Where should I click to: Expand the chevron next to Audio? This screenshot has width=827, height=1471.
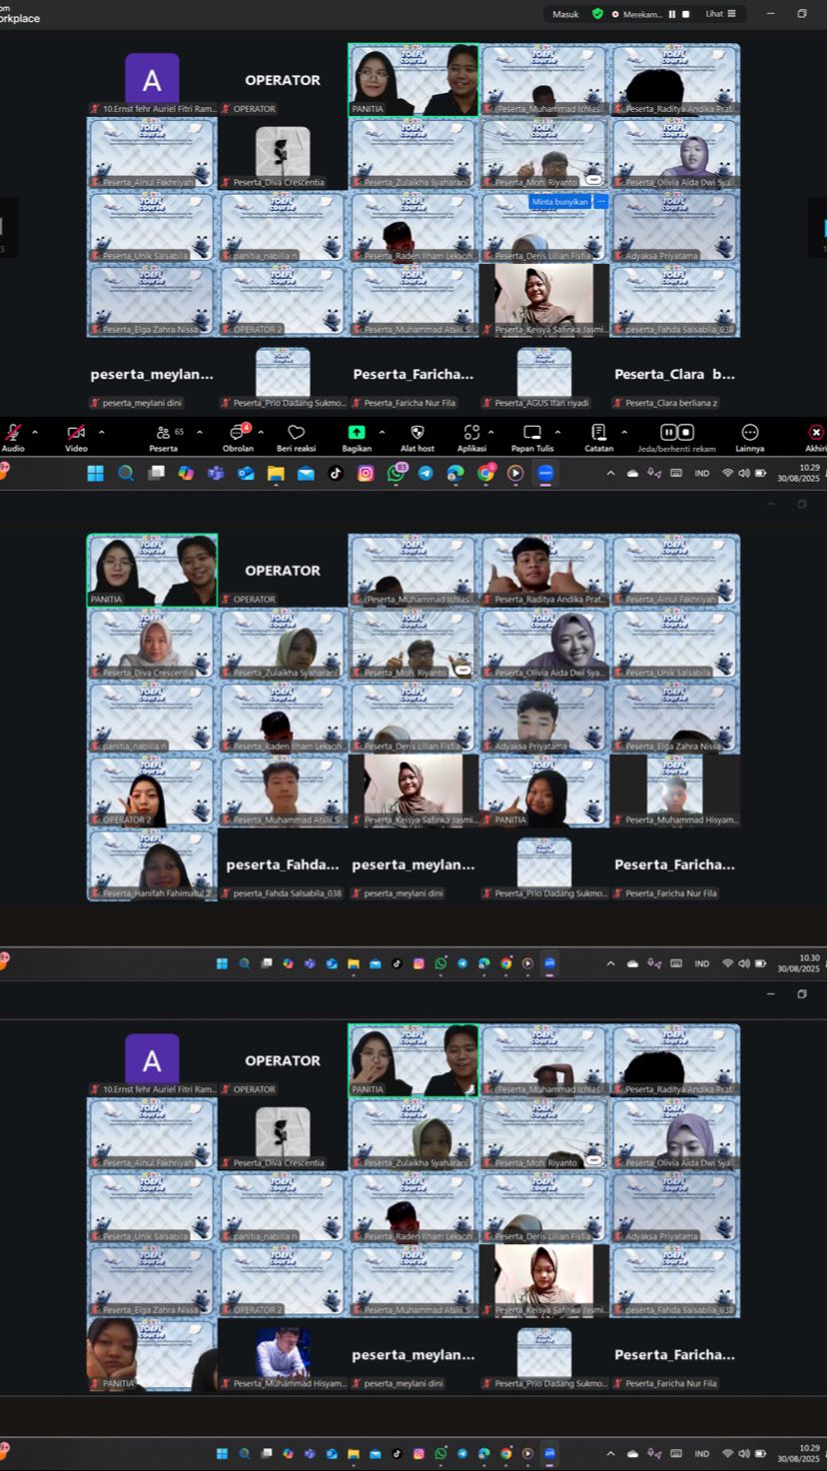point(35,433)
